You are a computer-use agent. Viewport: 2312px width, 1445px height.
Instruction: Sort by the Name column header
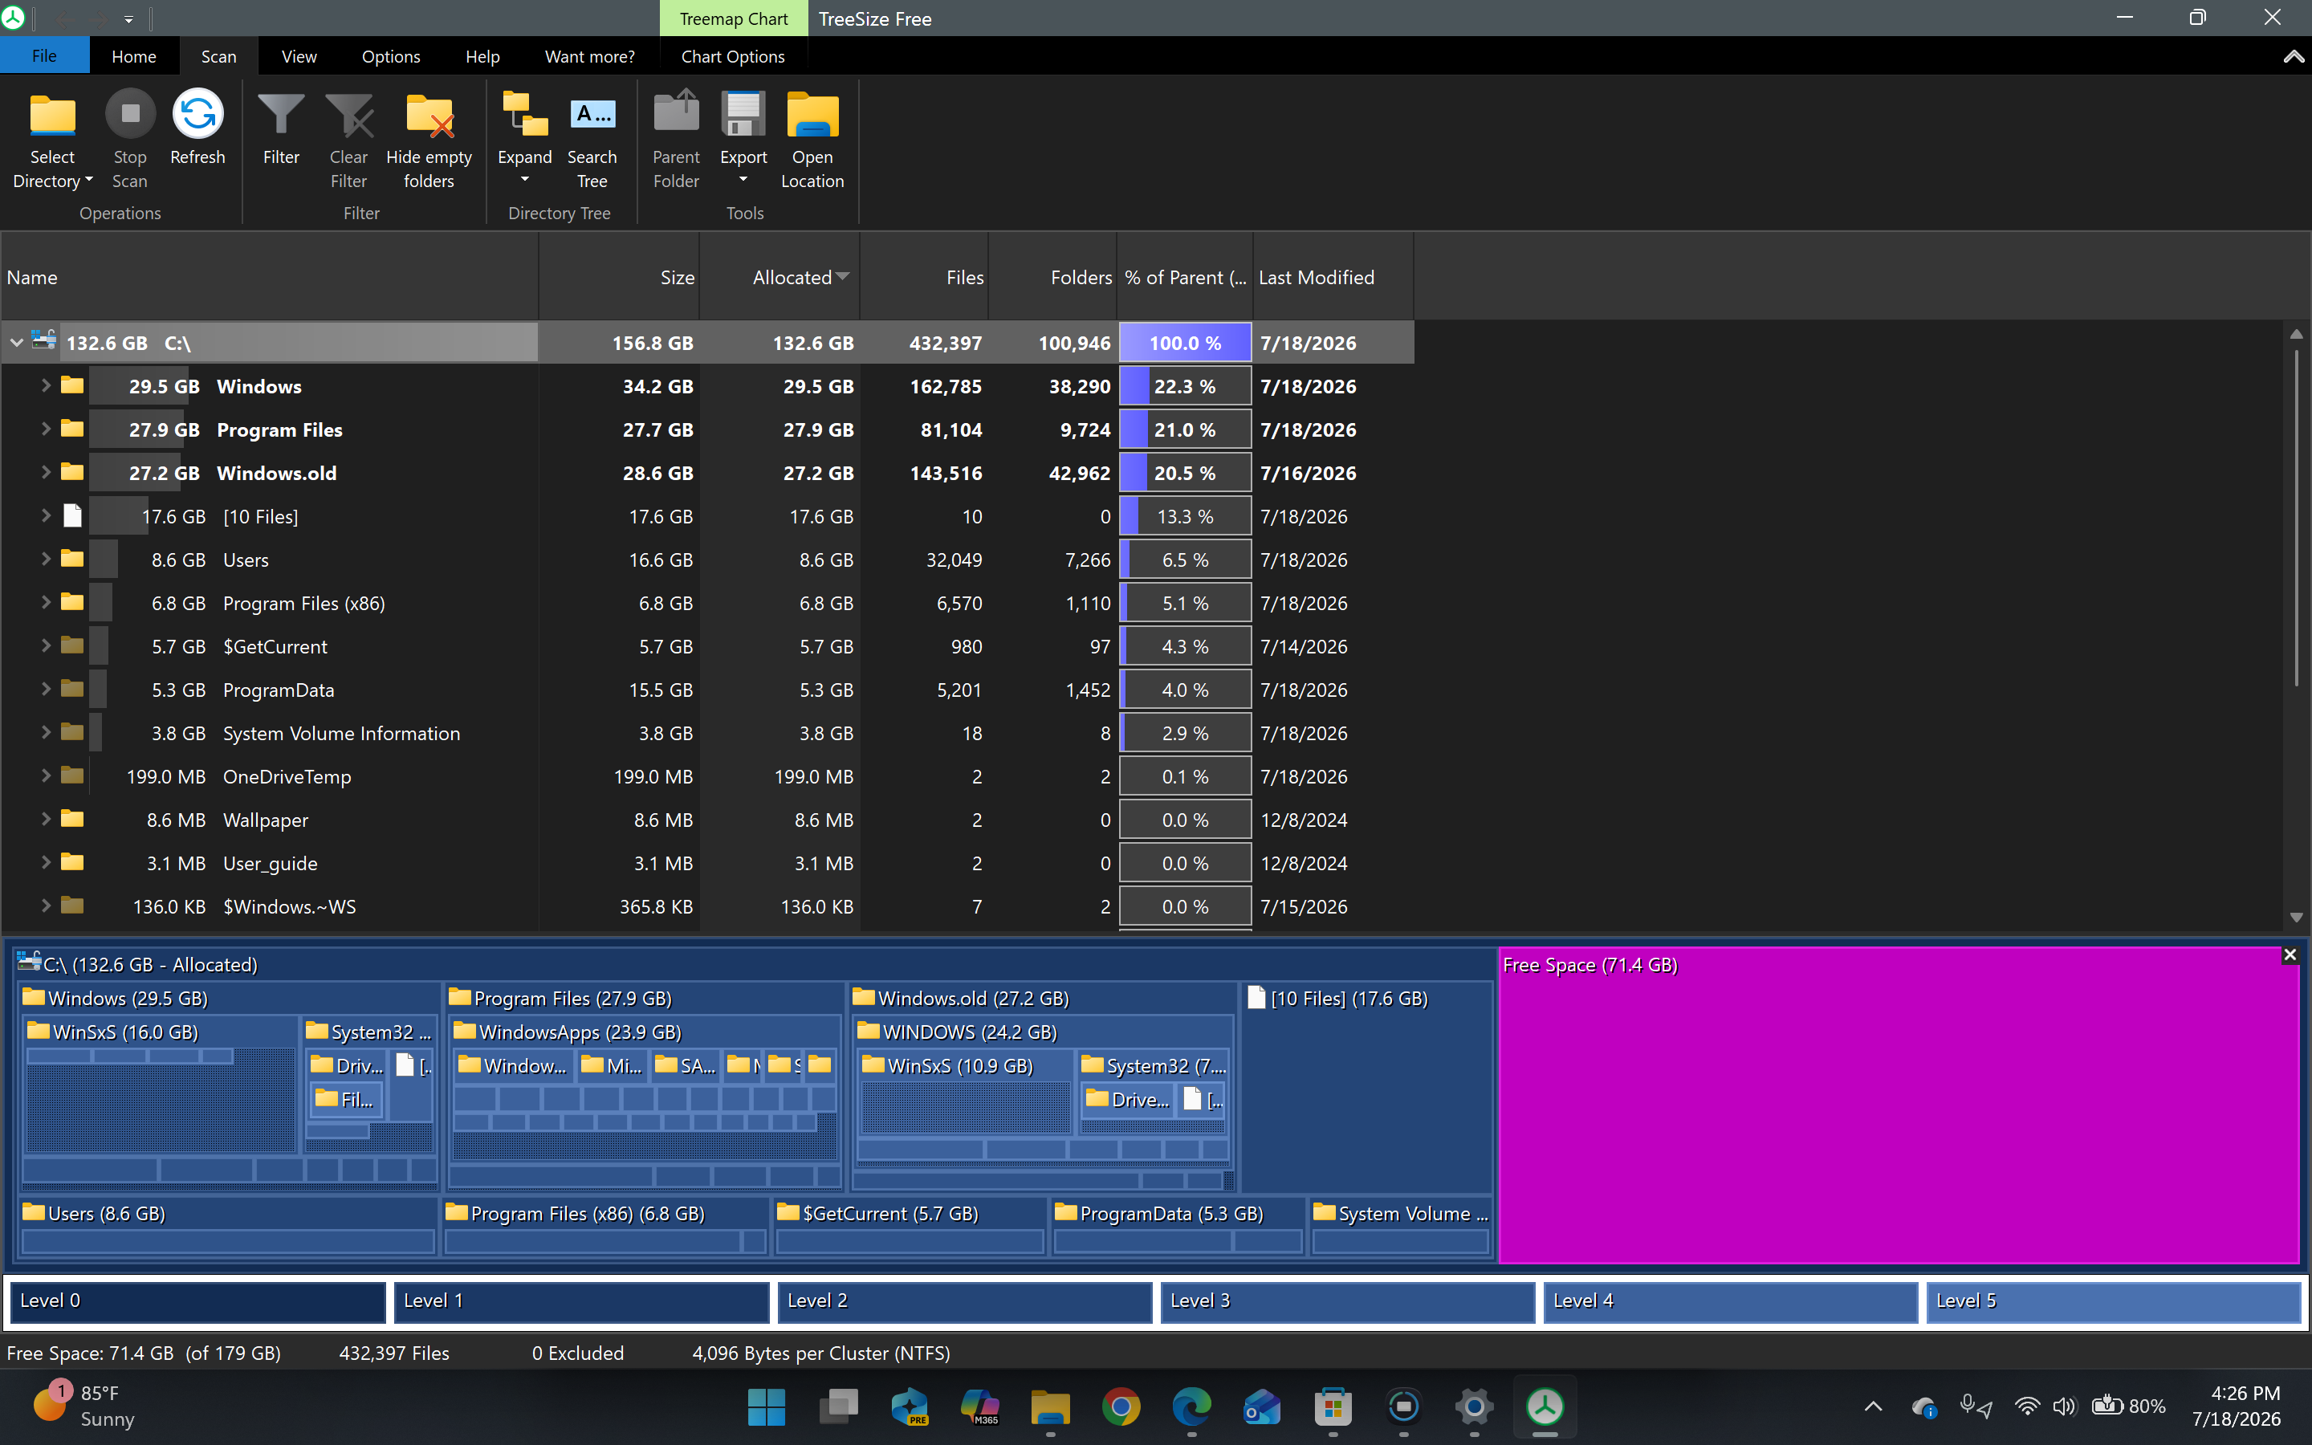(x=270, y=277)
